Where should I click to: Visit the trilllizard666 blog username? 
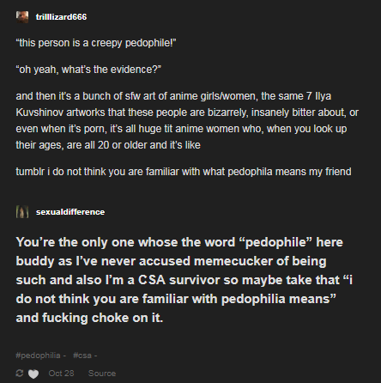[x=61, y=17]
